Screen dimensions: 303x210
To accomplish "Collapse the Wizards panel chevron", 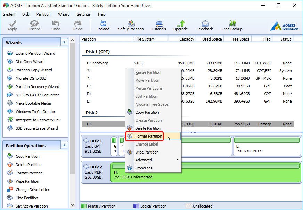I will (x=64, y=42).
